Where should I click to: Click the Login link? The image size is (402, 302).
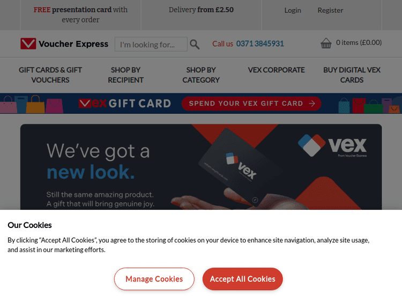(x=293, y=10)
